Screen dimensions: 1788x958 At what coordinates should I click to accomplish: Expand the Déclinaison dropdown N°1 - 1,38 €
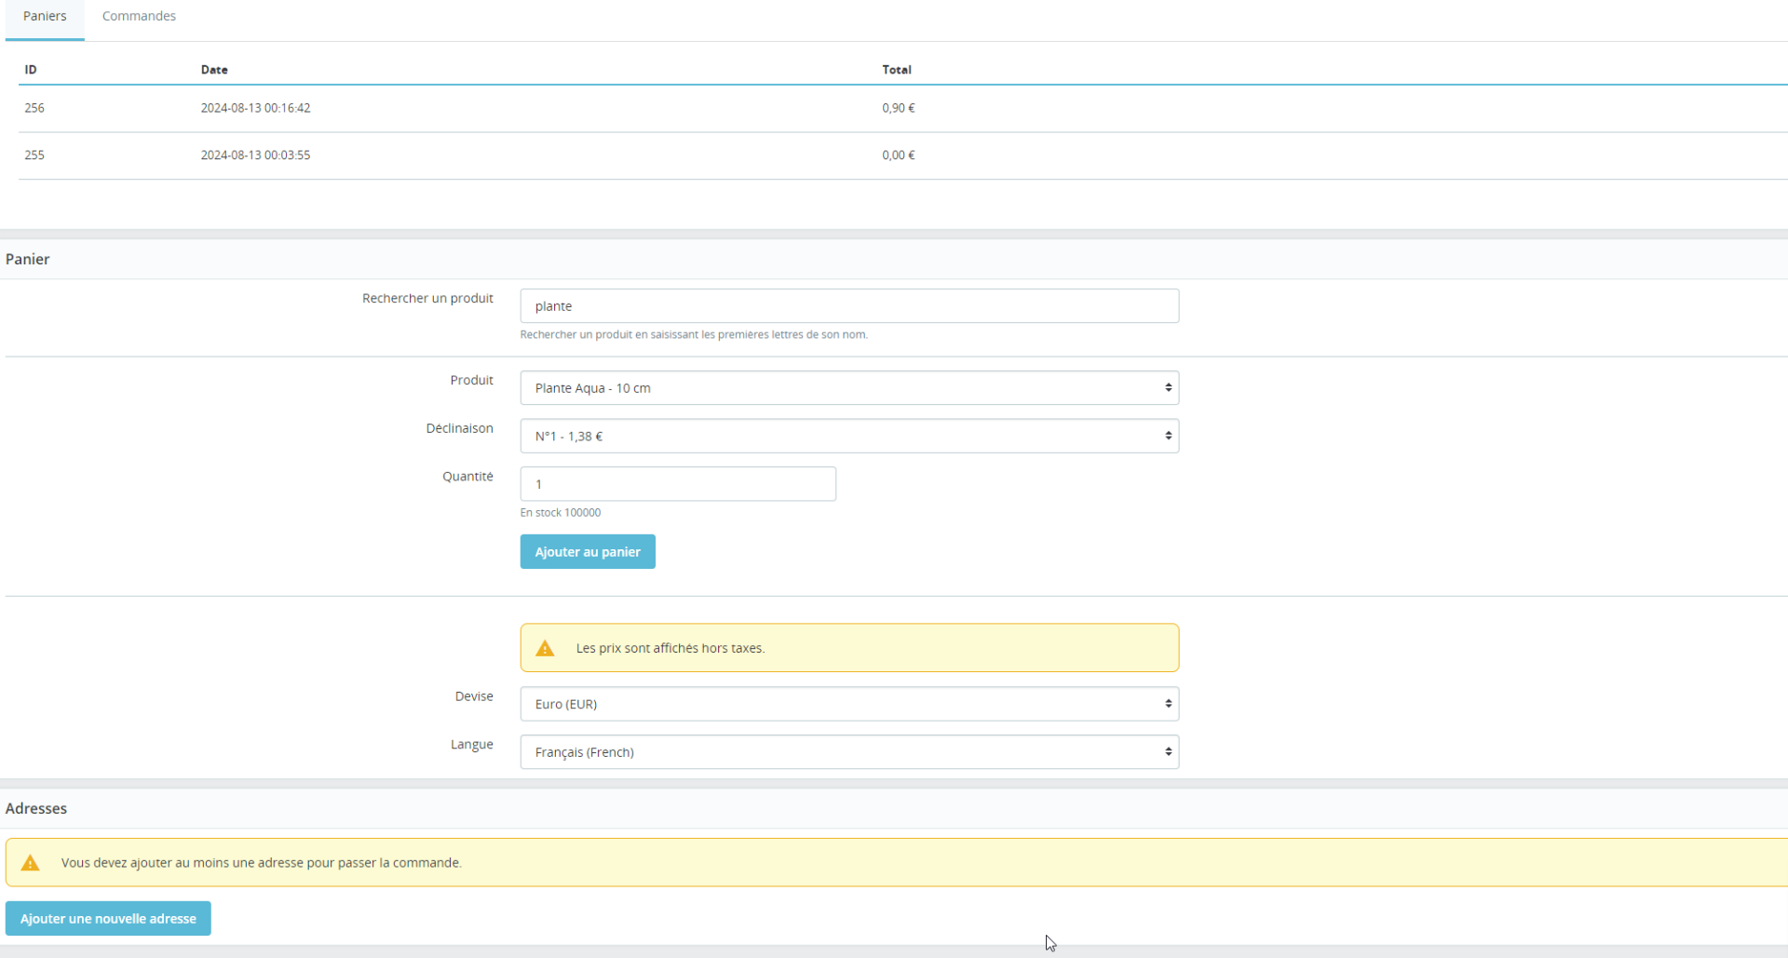tap(849, 436)
